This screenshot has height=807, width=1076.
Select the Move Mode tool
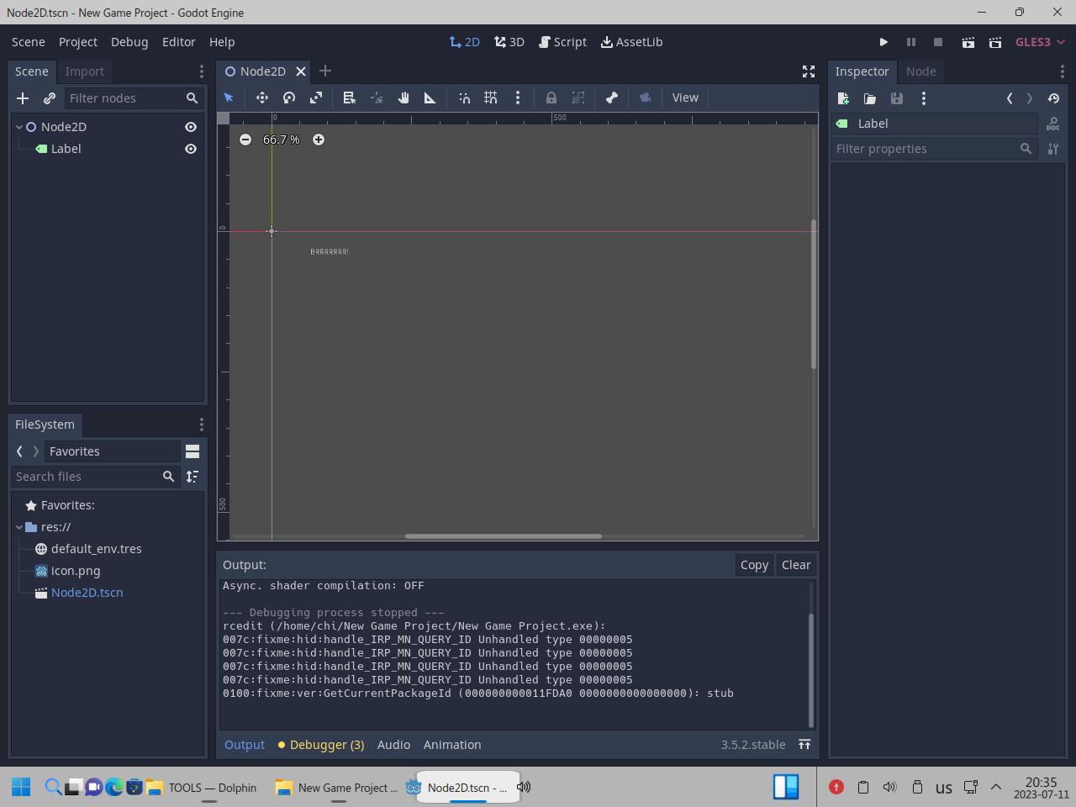pyautogui.click(x=262, y=98)
